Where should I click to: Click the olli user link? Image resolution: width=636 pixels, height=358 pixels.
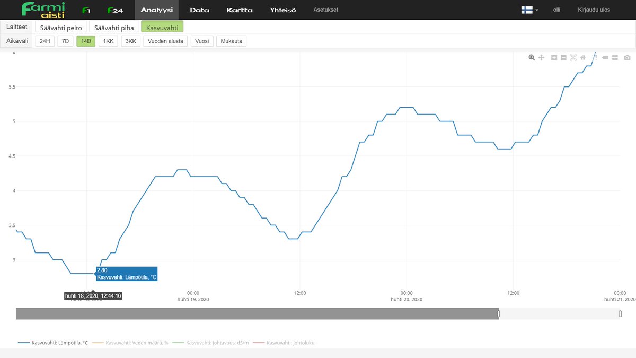point(556,10)
